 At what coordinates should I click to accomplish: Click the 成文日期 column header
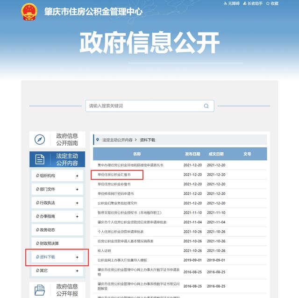coord(216,154)
